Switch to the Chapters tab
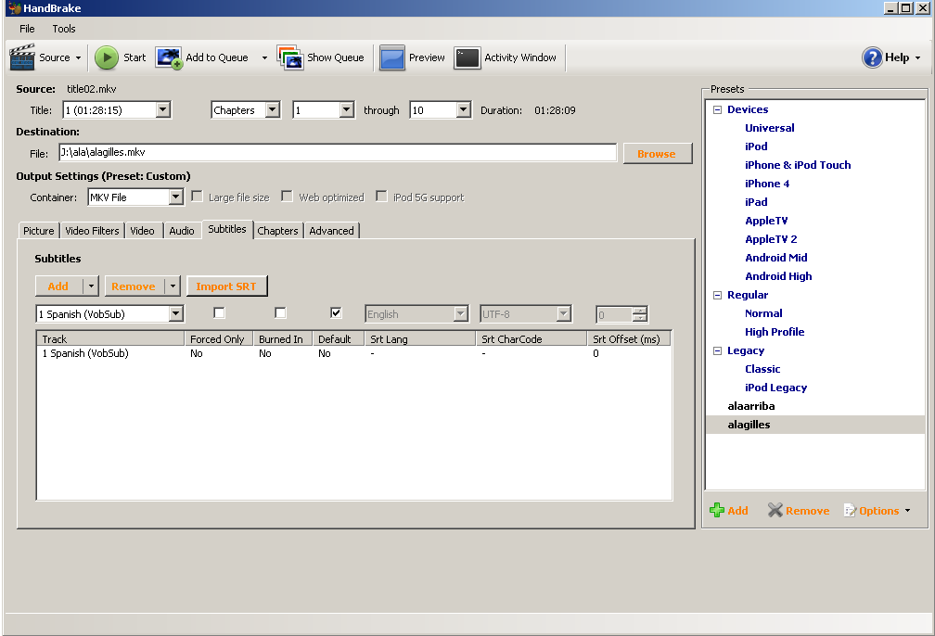 278,231
